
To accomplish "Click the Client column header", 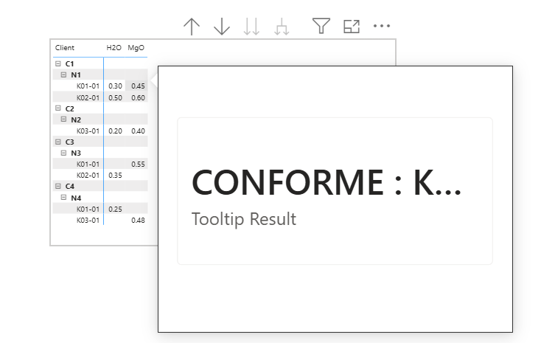I will pyautogui.click(x=64, y=48).
